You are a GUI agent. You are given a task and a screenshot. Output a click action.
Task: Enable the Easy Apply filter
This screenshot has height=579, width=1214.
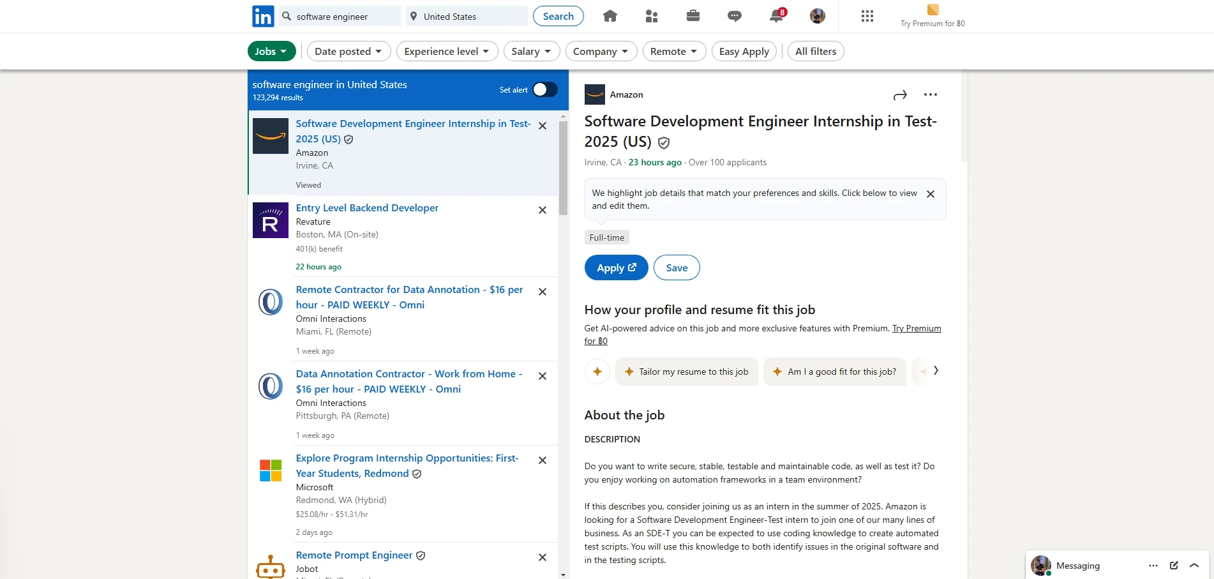tap(744, 52)
